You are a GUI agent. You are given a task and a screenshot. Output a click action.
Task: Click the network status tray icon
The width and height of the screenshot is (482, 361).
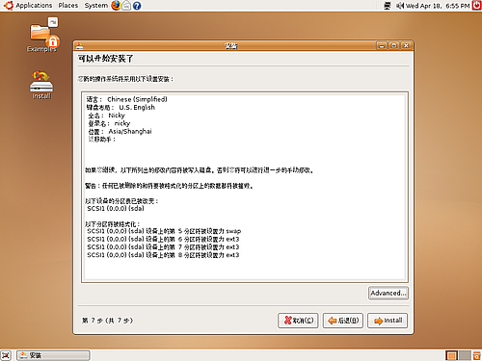click(x=388, y=6)
